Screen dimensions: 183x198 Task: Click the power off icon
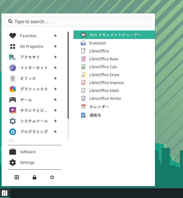52,177
